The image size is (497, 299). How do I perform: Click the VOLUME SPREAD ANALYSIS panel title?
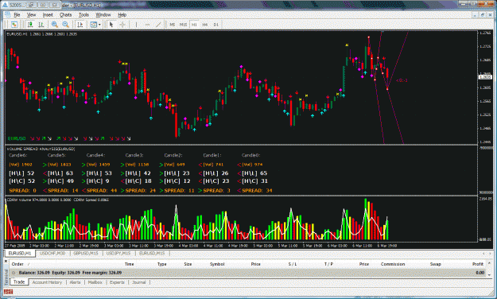(x=41, y=149)
